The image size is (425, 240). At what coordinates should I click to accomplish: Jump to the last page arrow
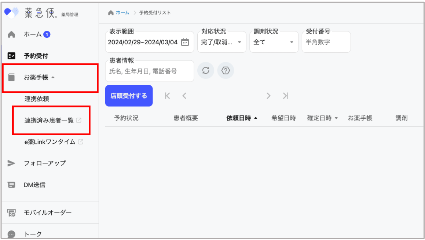point(285,96)
